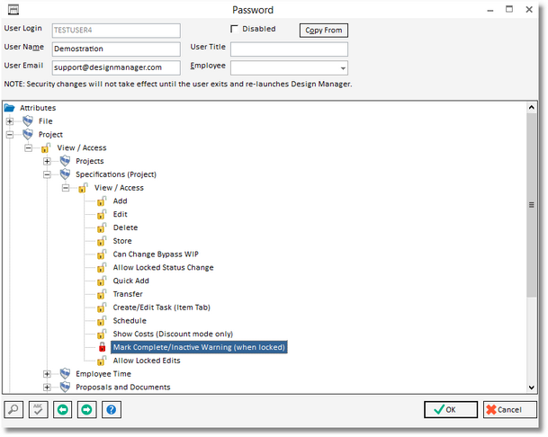
Task: Collapse the View / Access node under Project
Action: pos(28,147)
